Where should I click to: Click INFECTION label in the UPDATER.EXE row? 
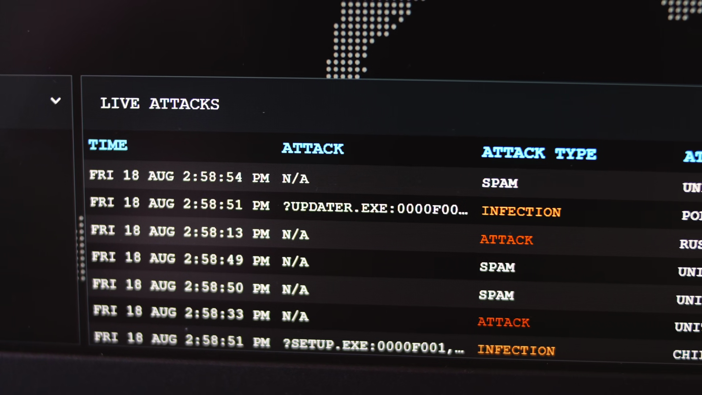tap(521, 212)
